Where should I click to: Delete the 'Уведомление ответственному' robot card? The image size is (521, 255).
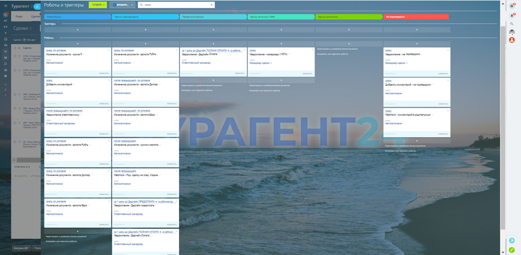109,111
